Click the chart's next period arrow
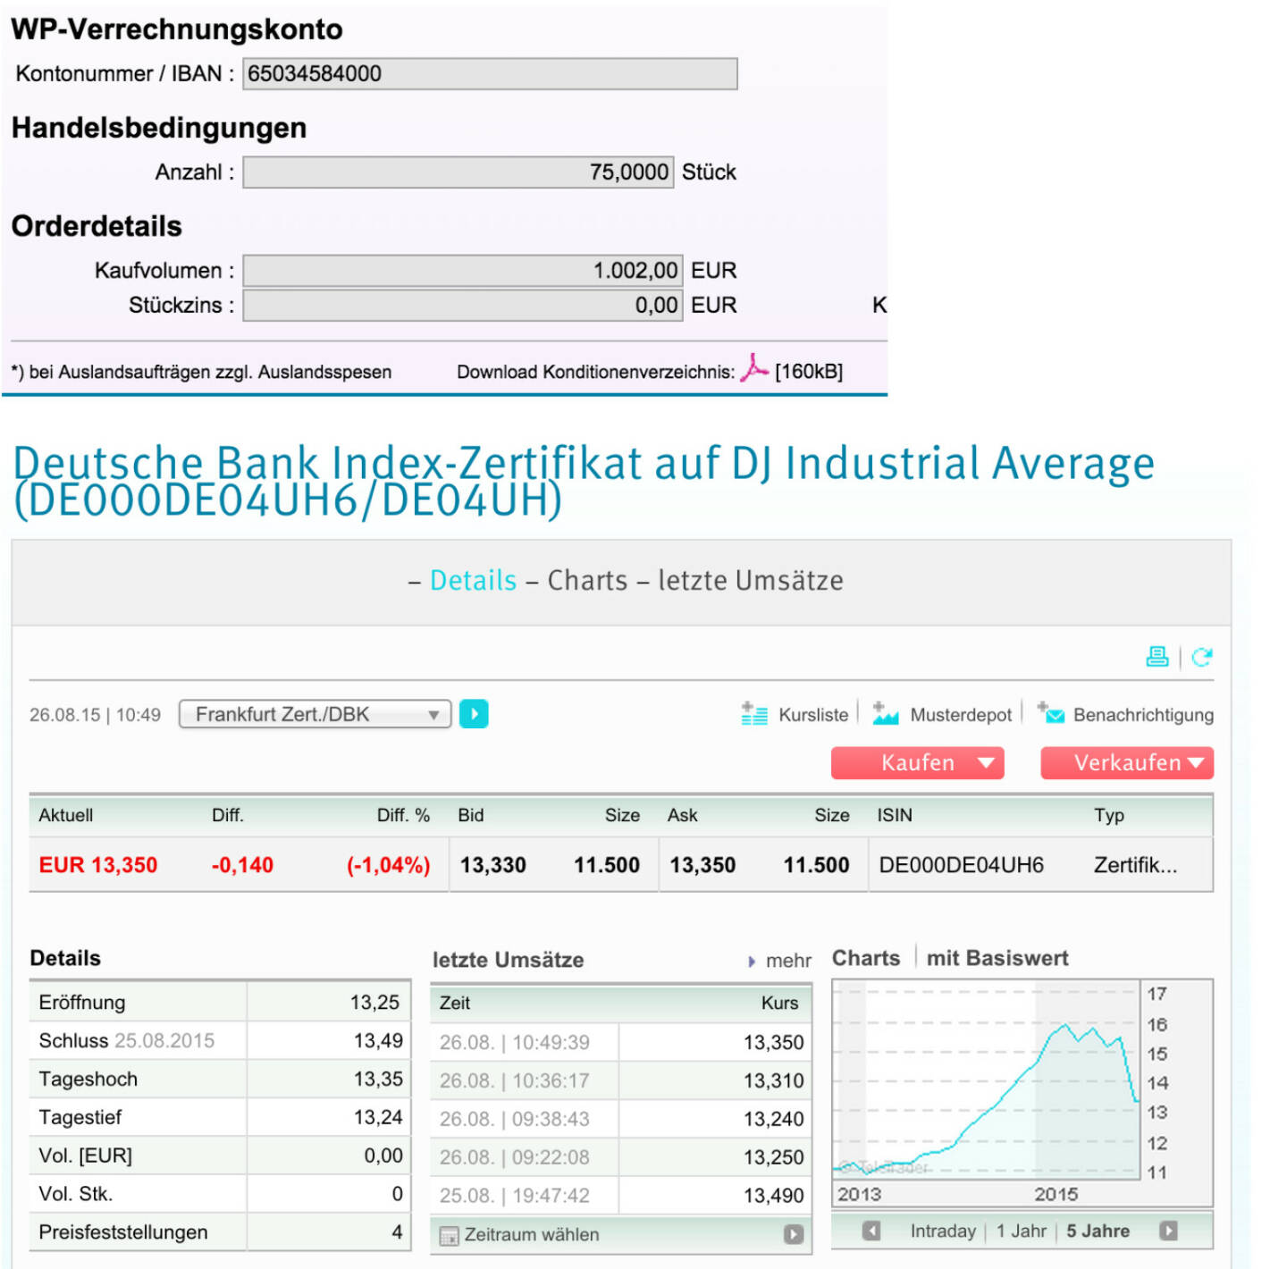 [x=1168, y=1231]
